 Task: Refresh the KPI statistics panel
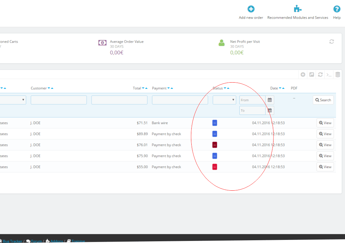pos(332,41)
